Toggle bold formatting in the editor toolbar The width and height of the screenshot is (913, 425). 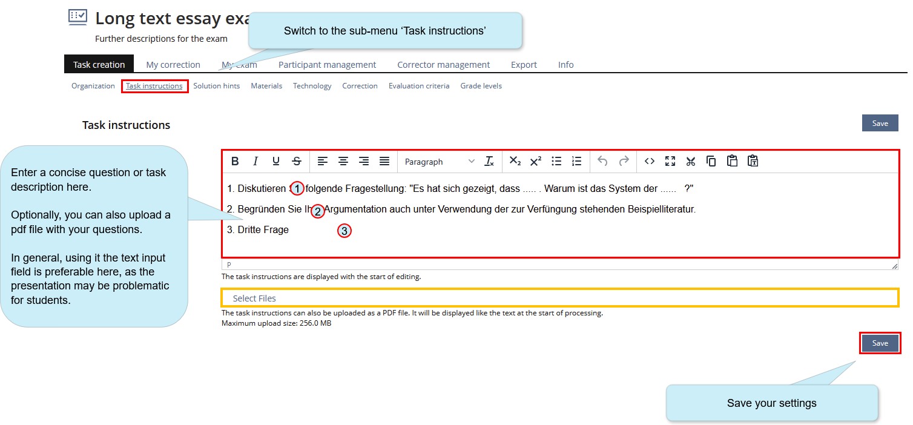(x=235, y=161)
